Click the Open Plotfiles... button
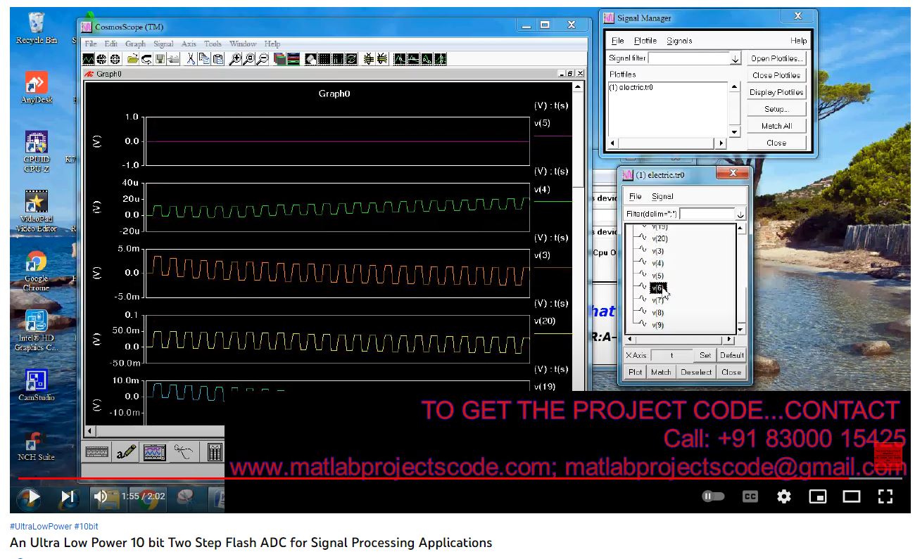 point(776,58)
